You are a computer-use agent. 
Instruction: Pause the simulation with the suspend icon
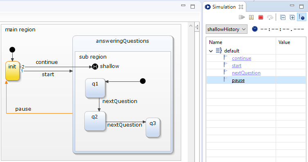pos(251,18)
